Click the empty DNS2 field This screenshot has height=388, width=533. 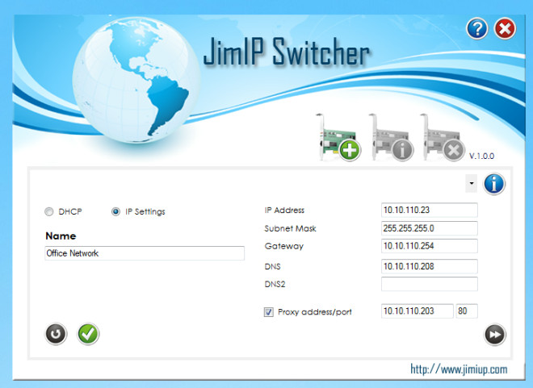(430, 284)
